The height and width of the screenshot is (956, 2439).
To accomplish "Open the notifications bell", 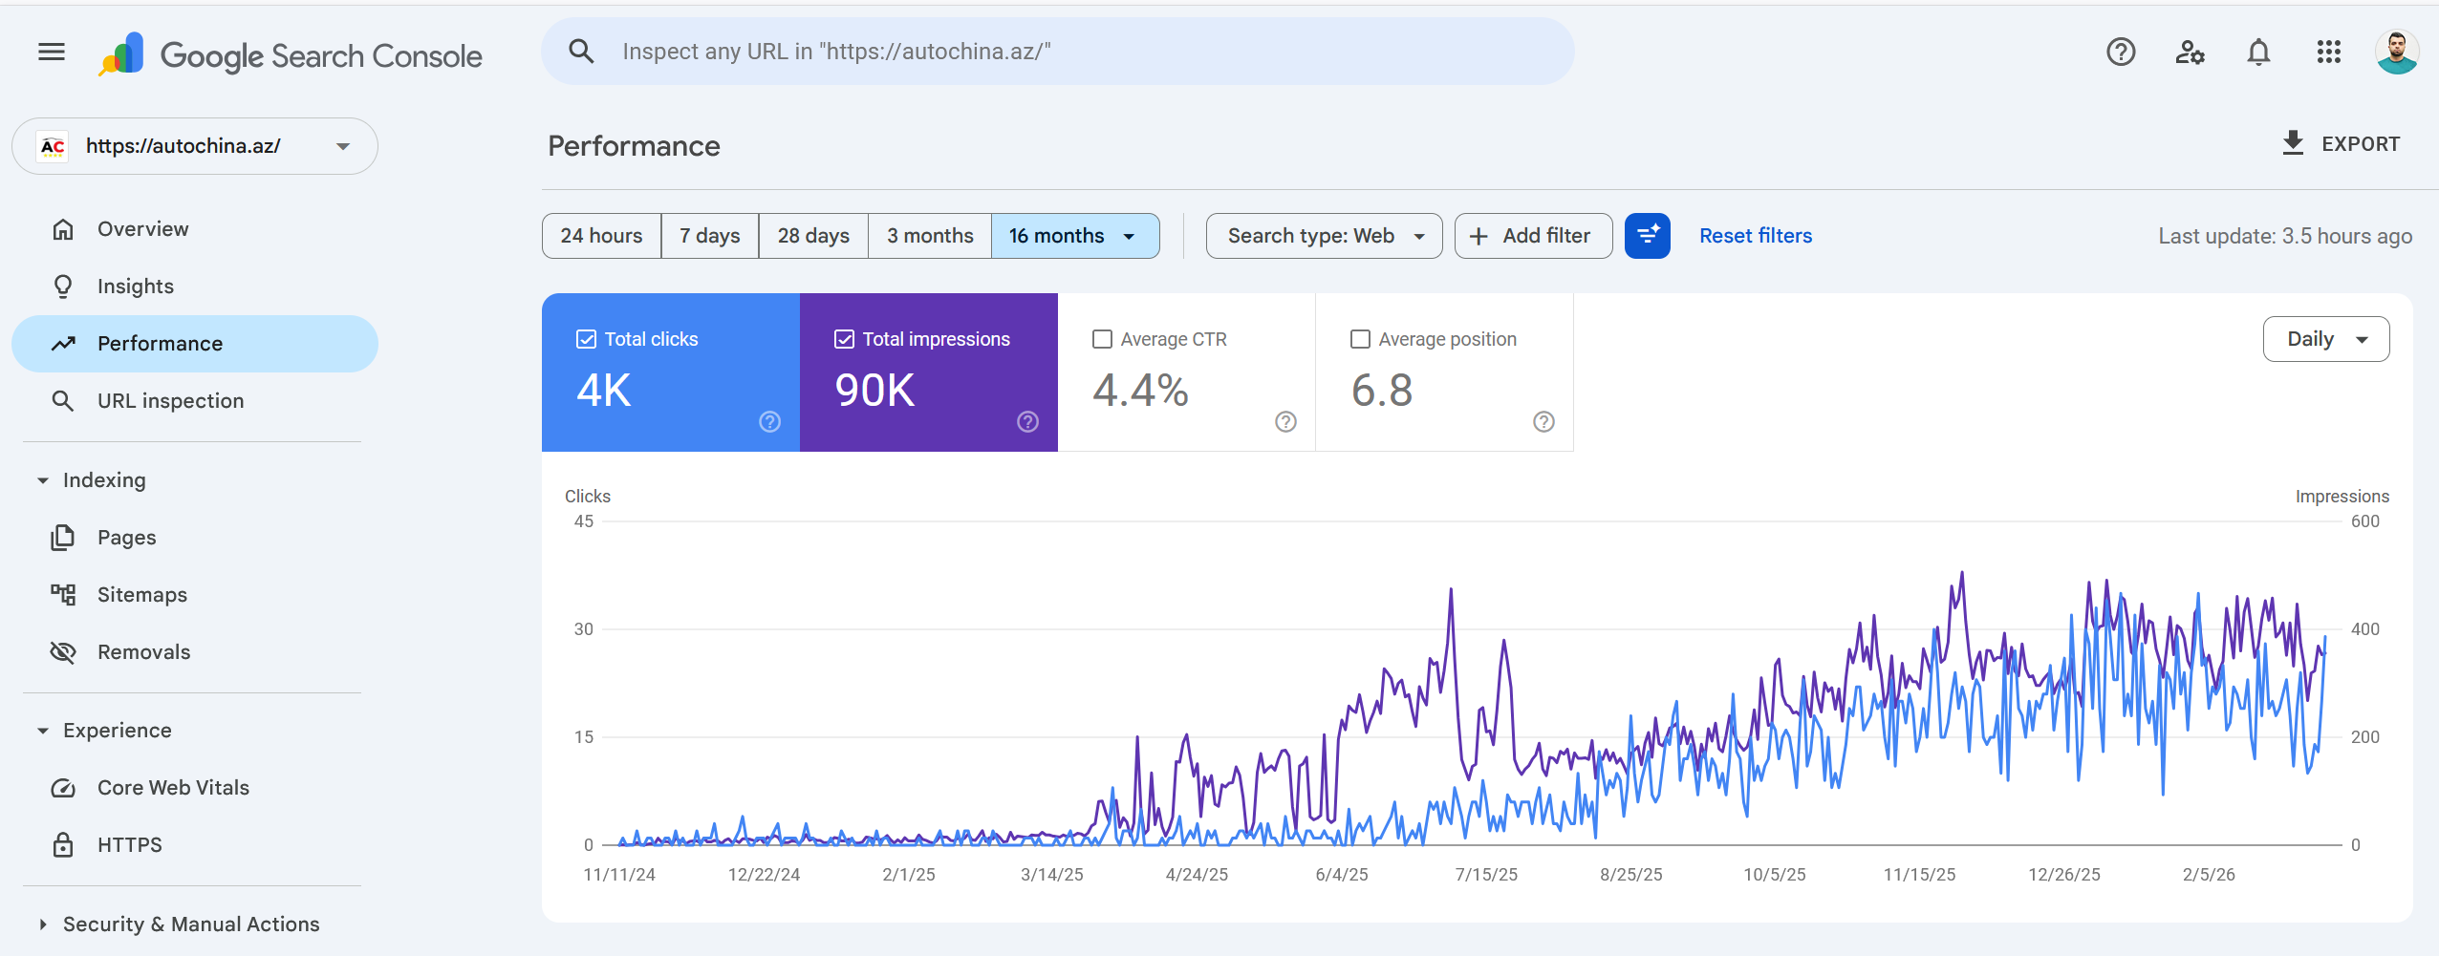I will [x=2258, y=52].
